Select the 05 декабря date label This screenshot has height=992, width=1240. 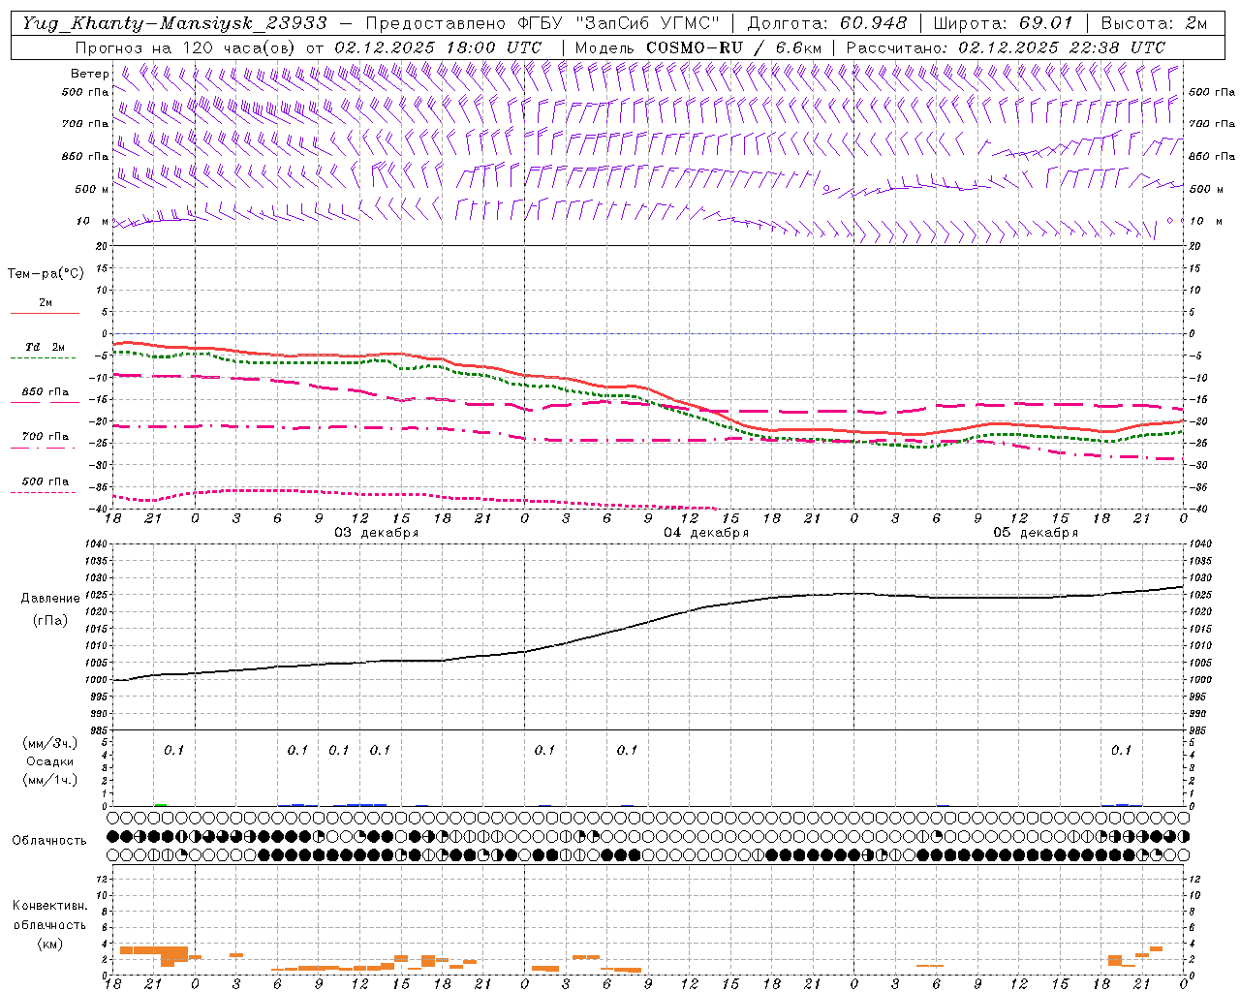[1036, 533]
